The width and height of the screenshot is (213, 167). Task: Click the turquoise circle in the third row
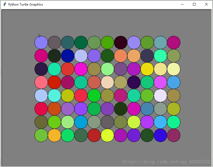point(55,69)
